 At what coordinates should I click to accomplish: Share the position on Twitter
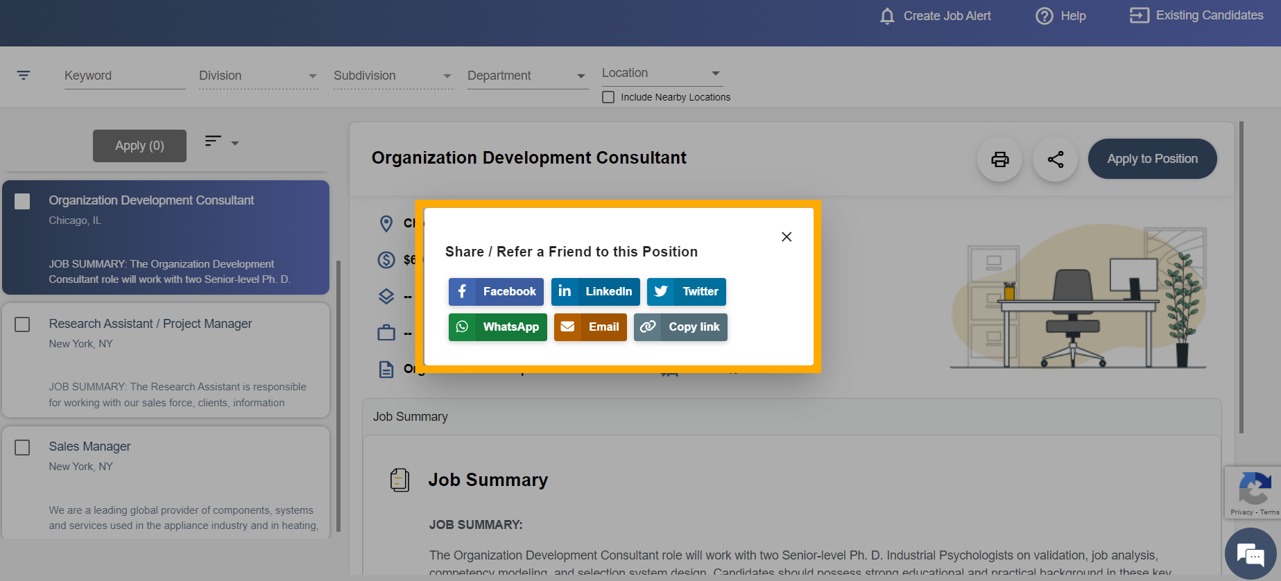(687, 292)
